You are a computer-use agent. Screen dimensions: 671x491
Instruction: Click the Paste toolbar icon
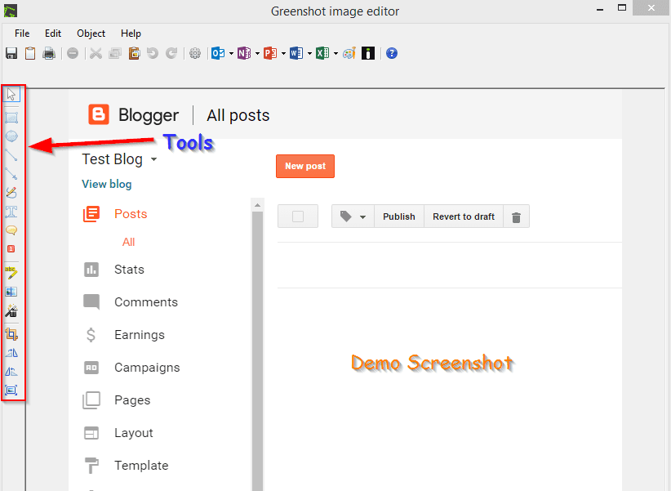[134, 54]
